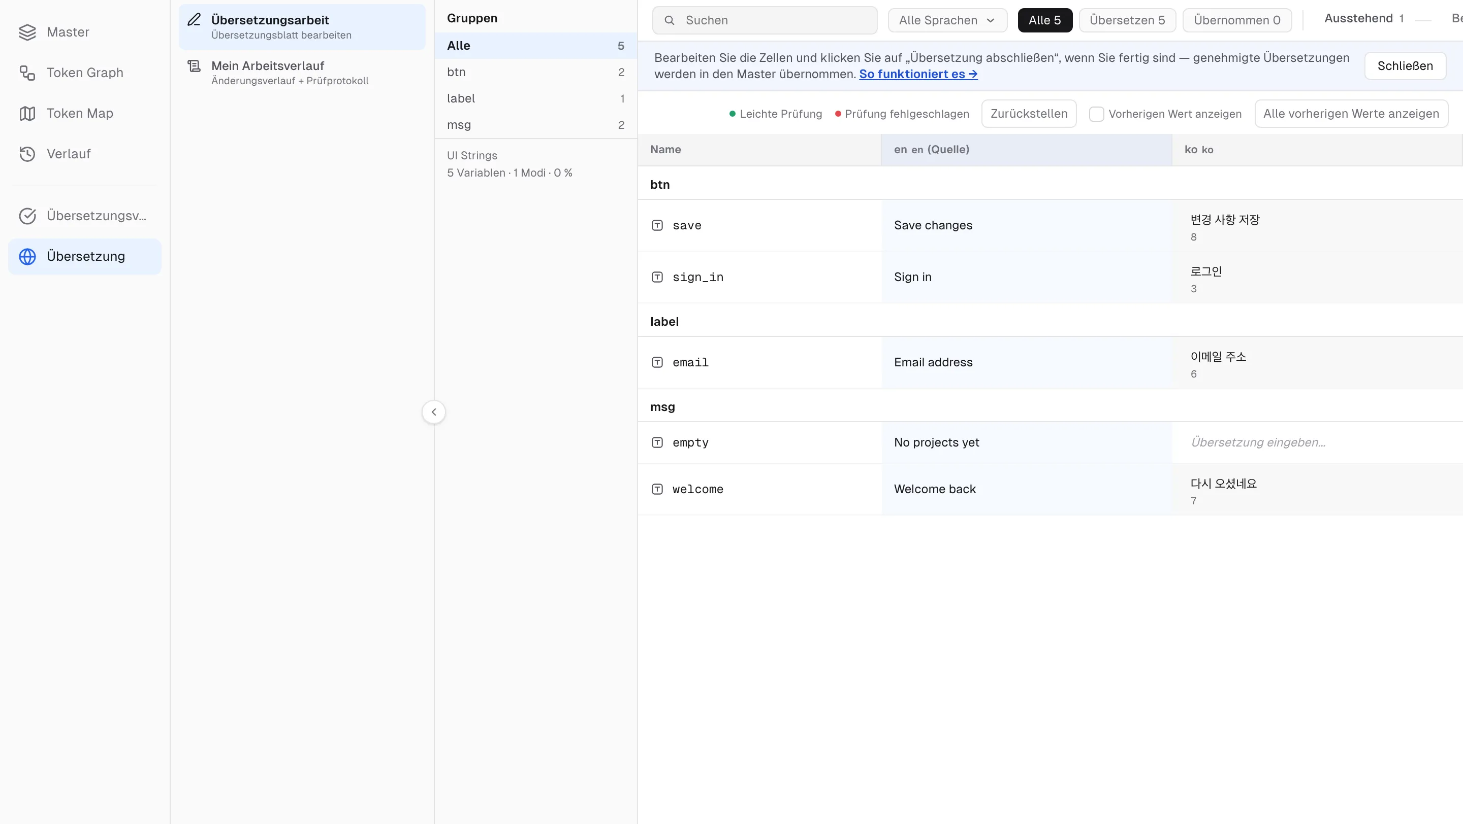Click the Übersetzung eingeben field for empty
Viewport: 1463px width, 824px height.
(x=1317, y=442)
